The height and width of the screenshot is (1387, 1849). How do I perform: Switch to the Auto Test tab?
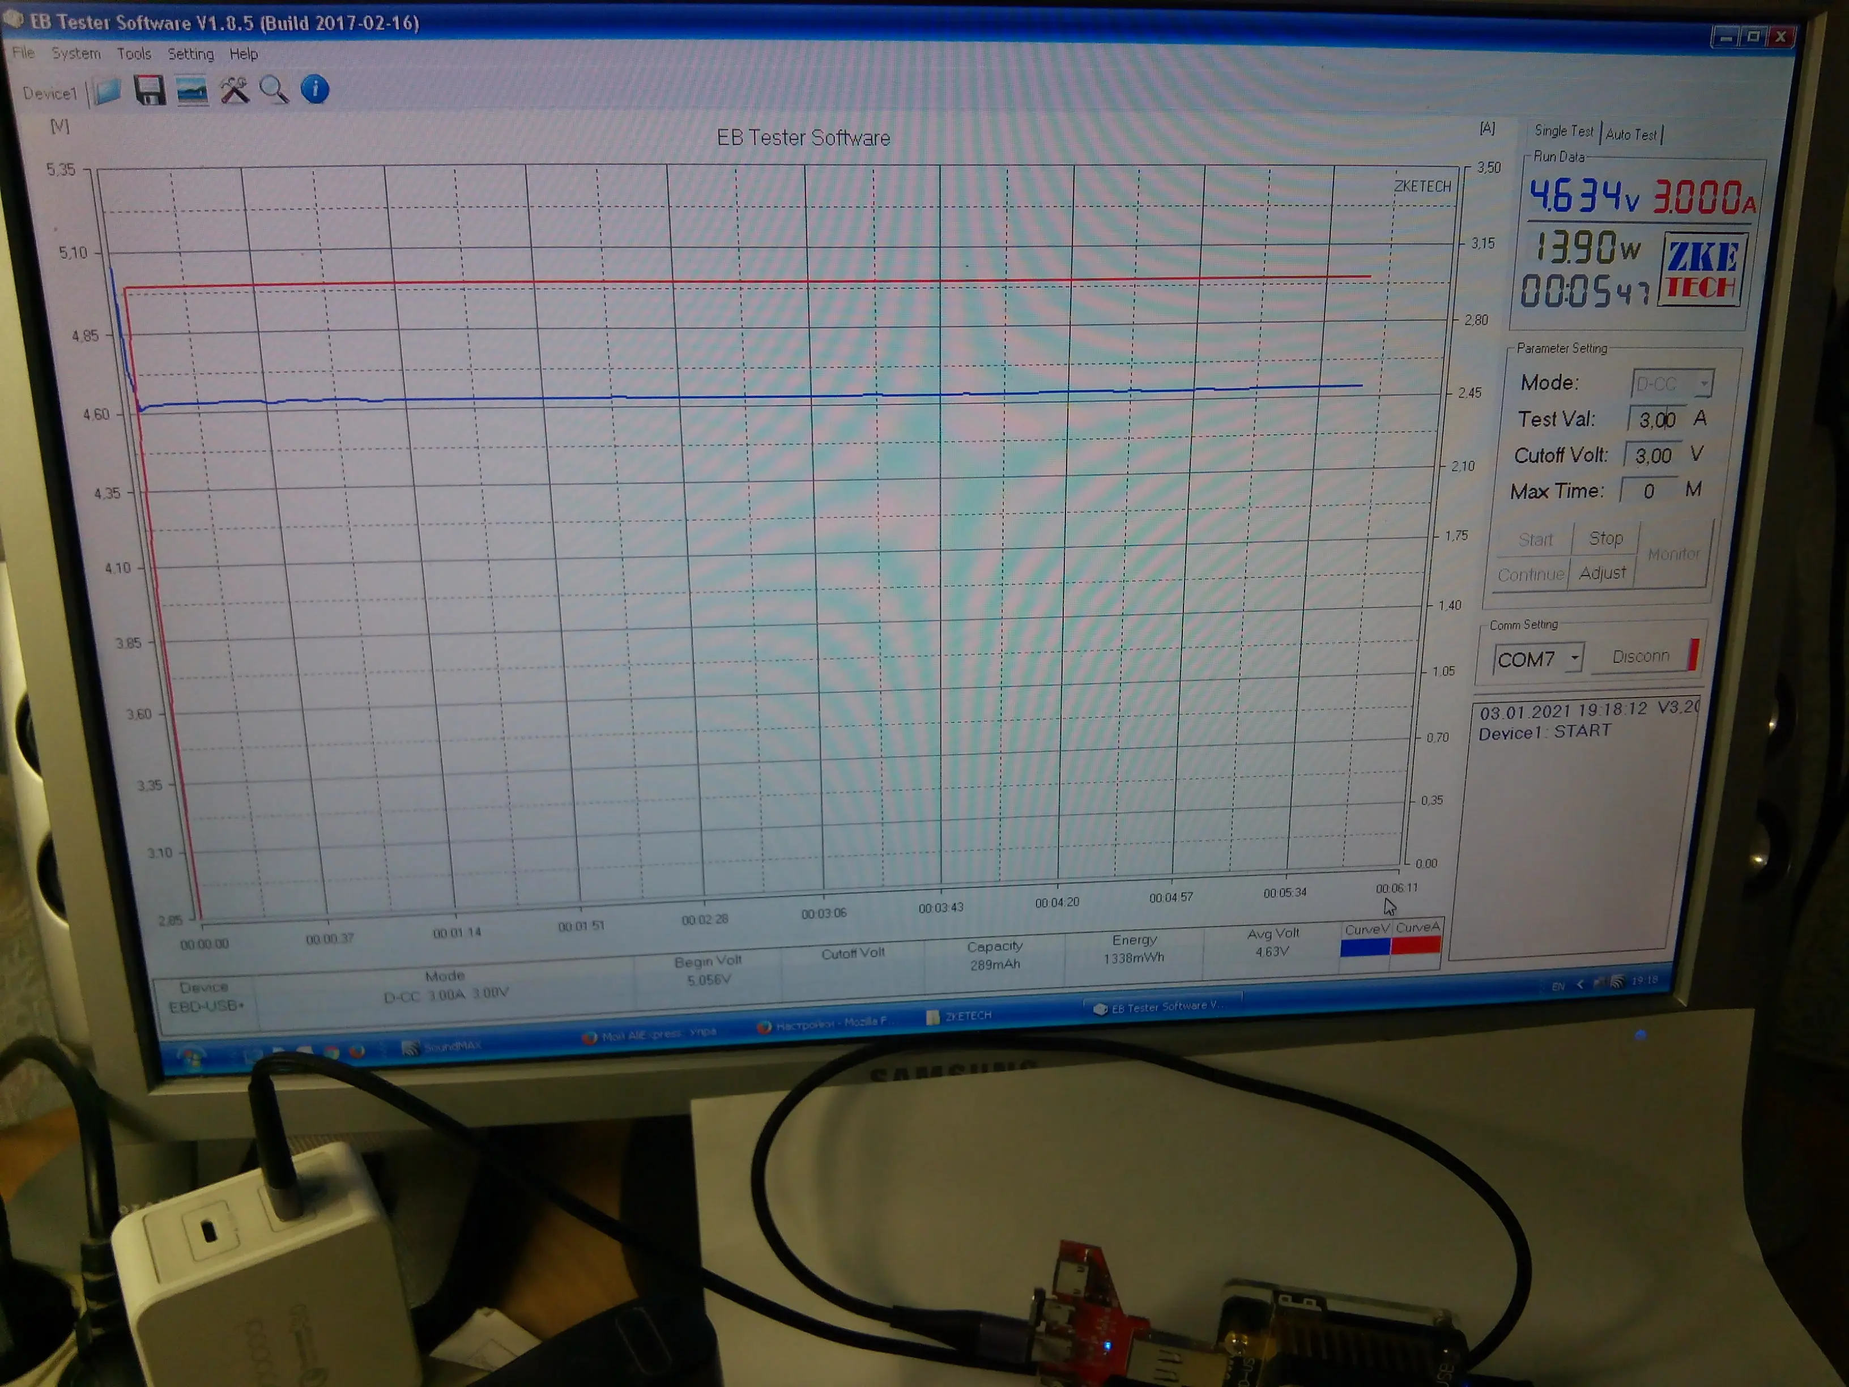[x=1631, y=135]
